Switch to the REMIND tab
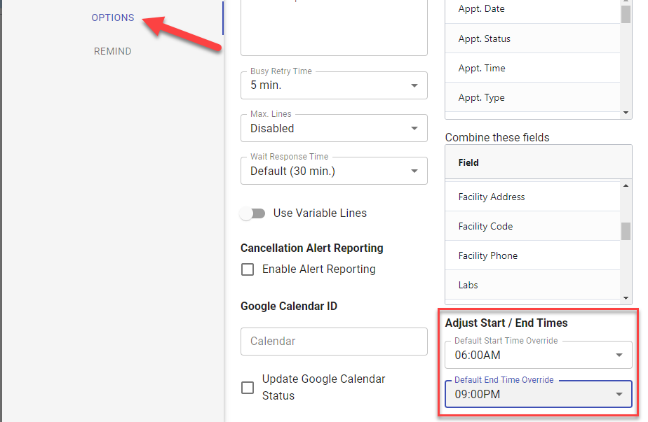The image size is (648, 422). click(x=112, y=51)
